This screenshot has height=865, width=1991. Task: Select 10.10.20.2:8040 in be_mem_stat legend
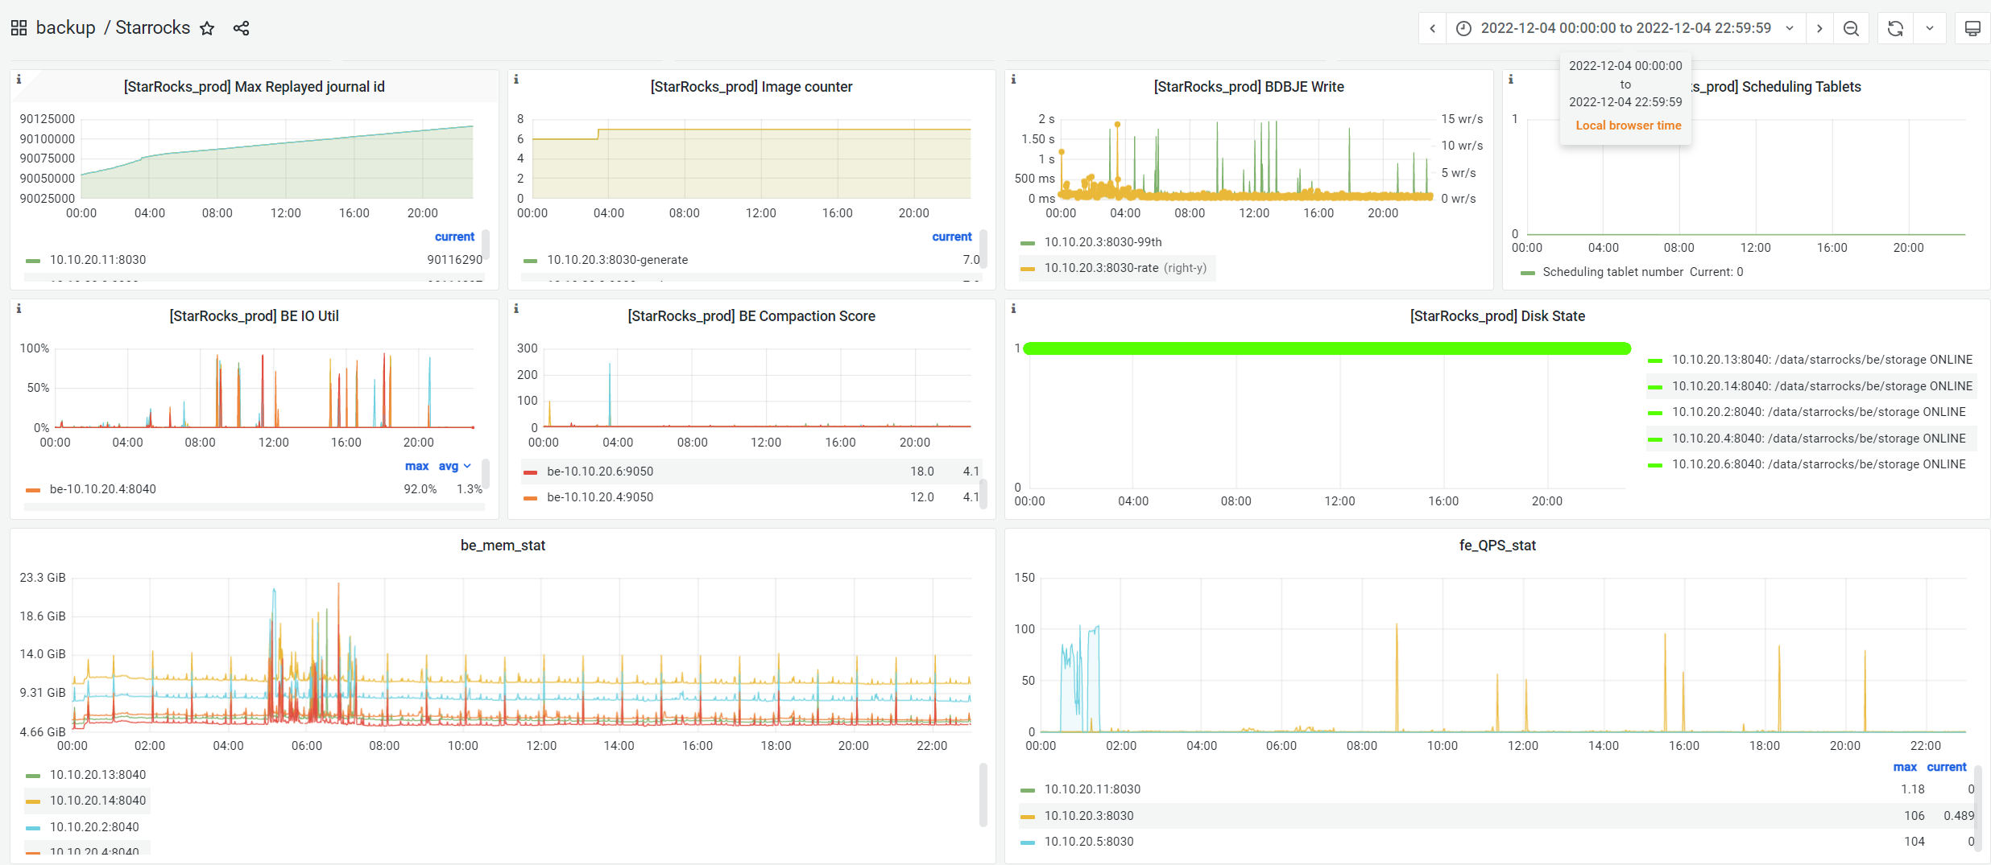pyautogui.click(x=94, y=827)
